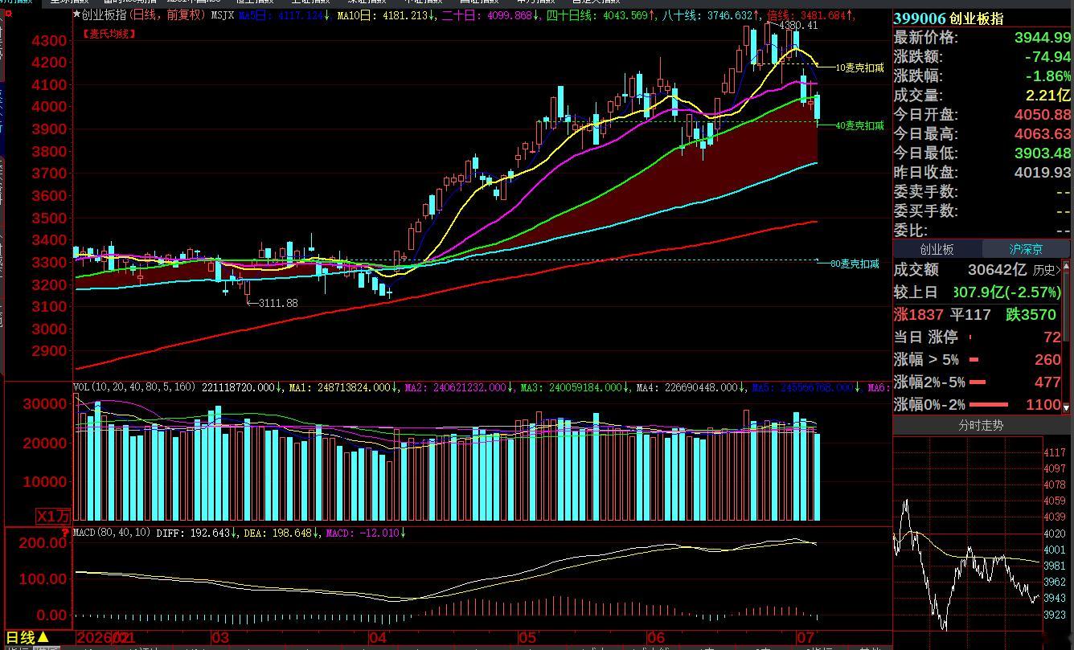
Task: Click the 200.00 MACD axis label
Action: pyautogui.click(x=43, y=543)
